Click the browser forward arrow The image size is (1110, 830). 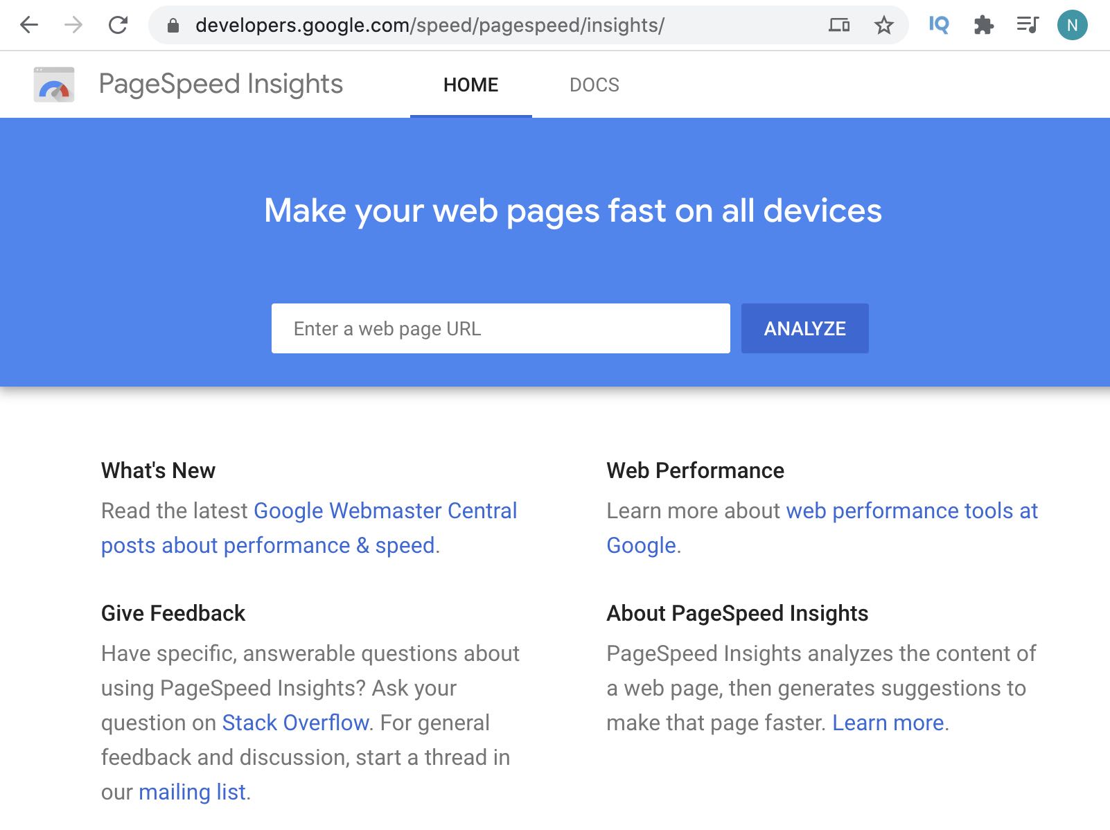(73, 26)
